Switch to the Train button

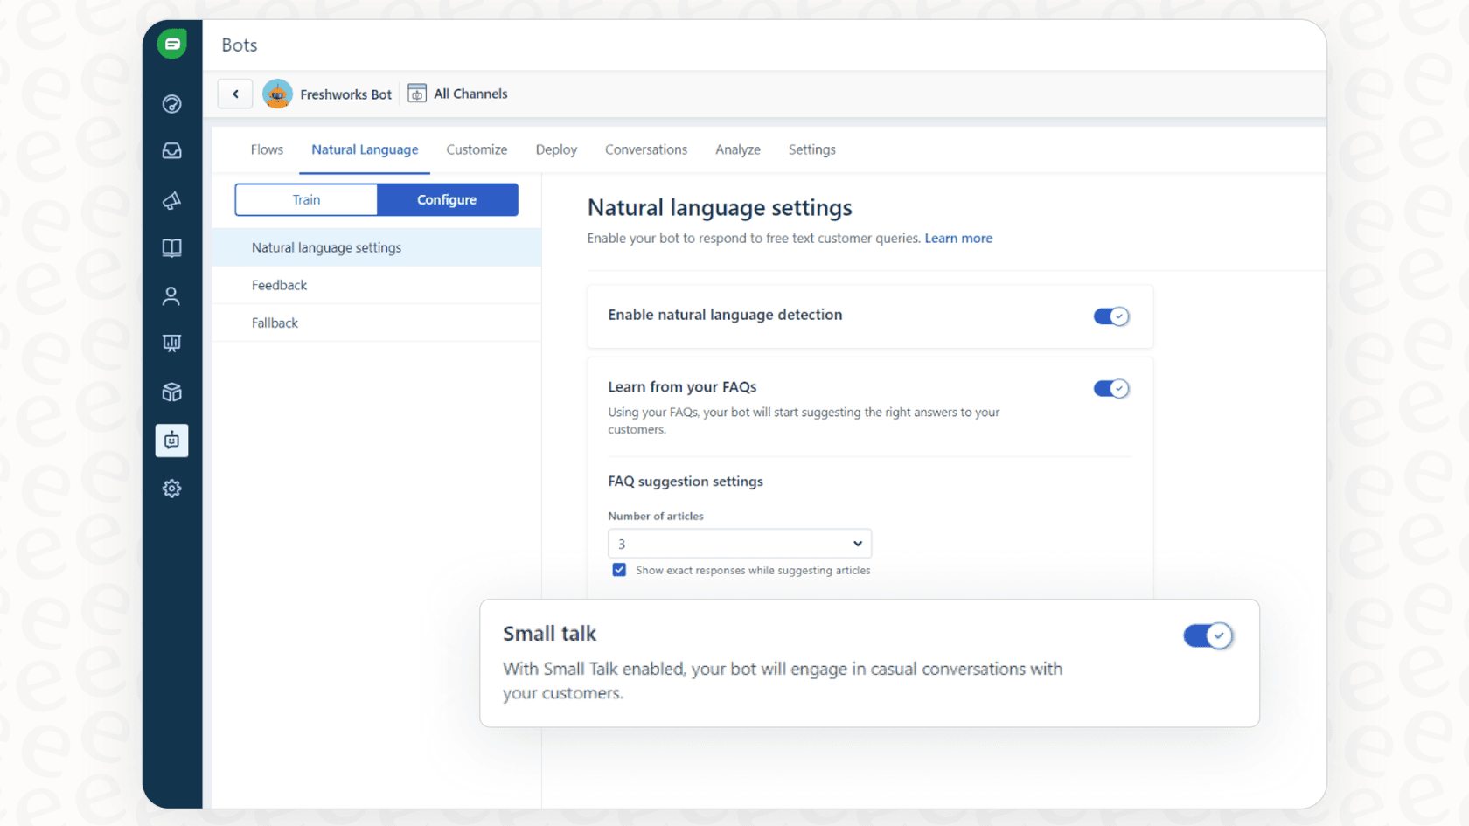coord(305,199)
